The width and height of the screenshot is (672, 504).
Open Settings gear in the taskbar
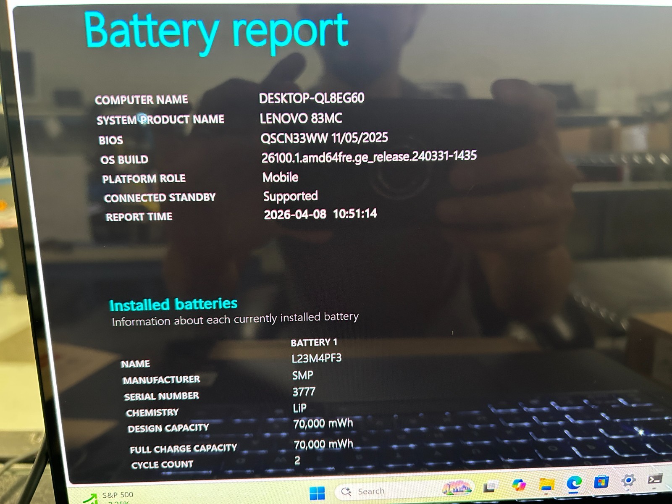coord(628,480)
